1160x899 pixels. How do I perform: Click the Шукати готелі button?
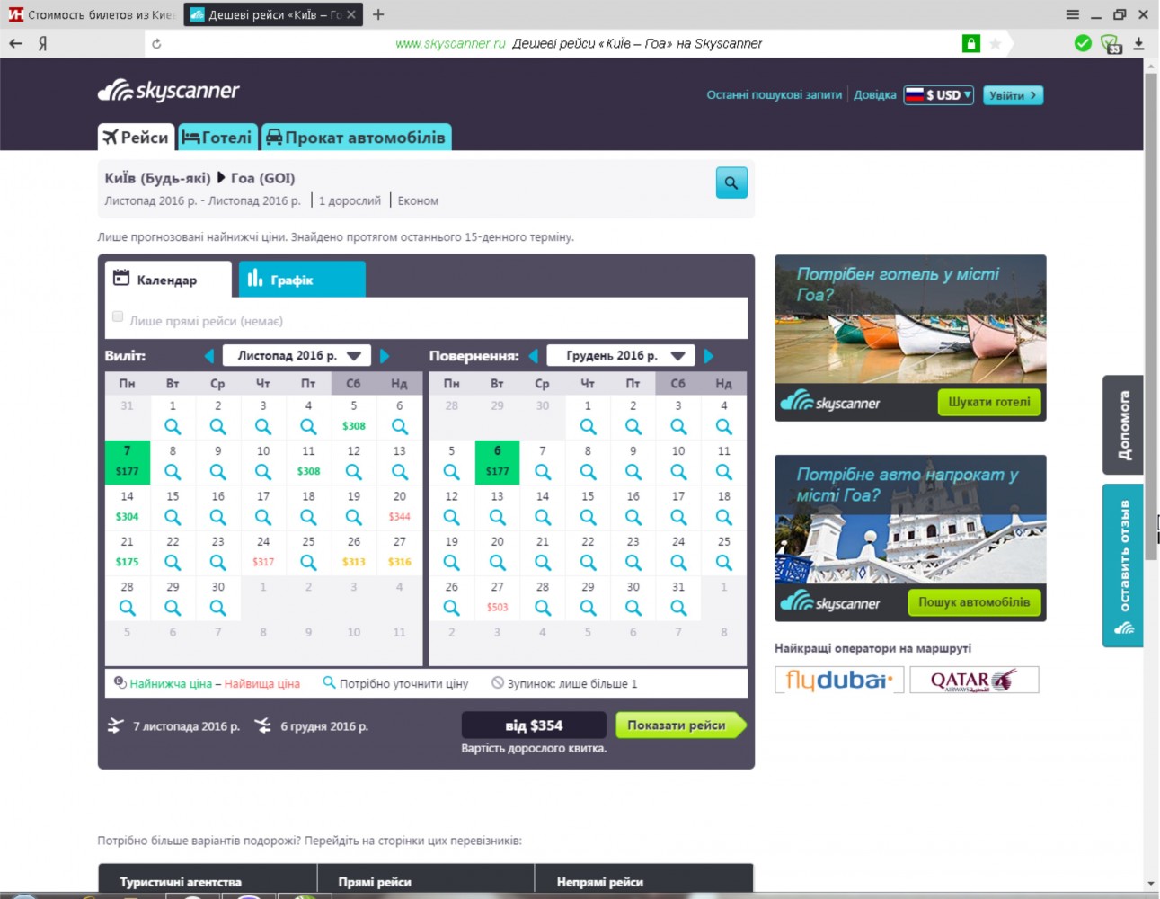(988, 402)
